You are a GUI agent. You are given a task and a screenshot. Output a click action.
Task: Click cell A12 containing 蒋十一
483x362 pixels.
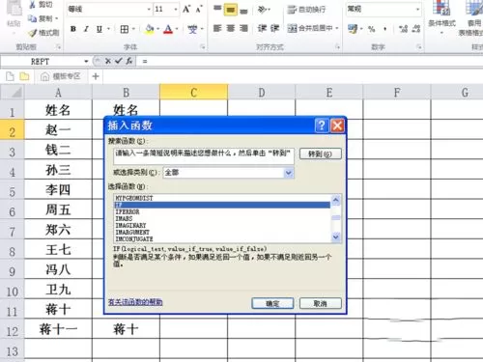point(58,329)
